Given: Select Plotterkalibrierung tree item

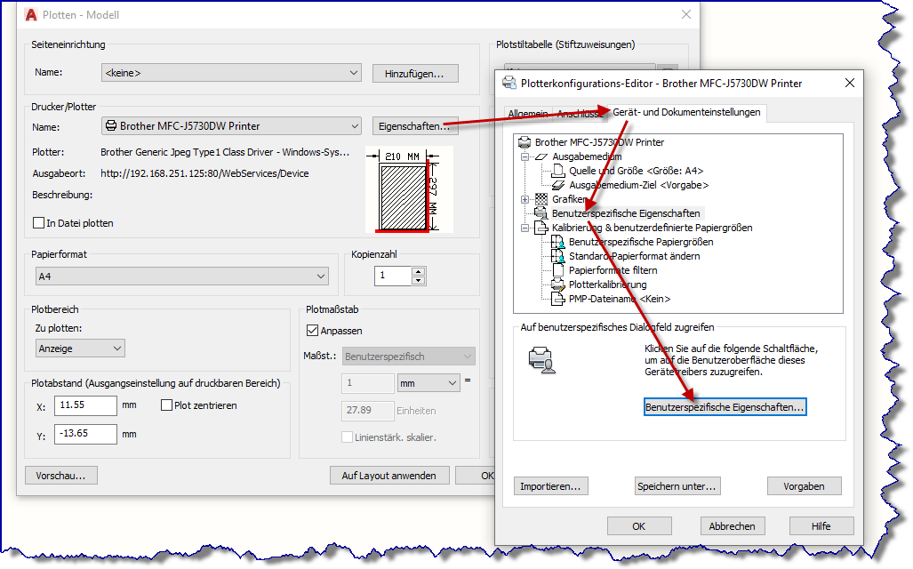Looking at the screenshot, I should pos(607,284).
